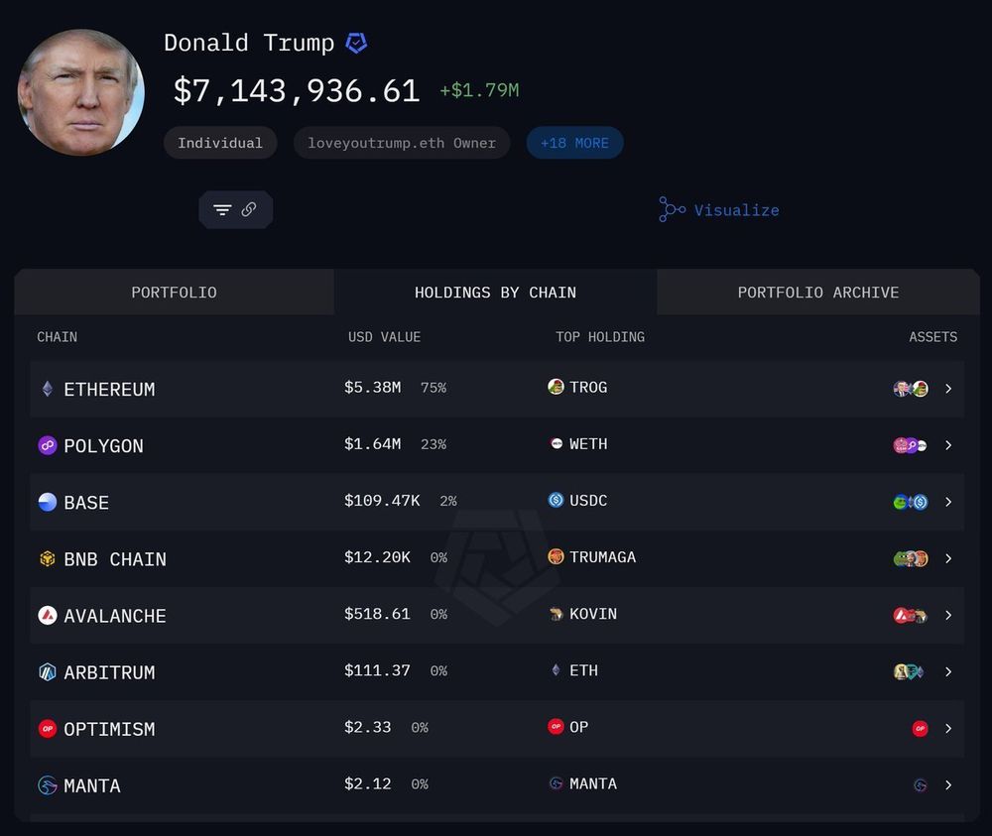Screen dimensions: 992x836
Task: Sort by USD VALUE column header
Action: (x=384, y=337)
